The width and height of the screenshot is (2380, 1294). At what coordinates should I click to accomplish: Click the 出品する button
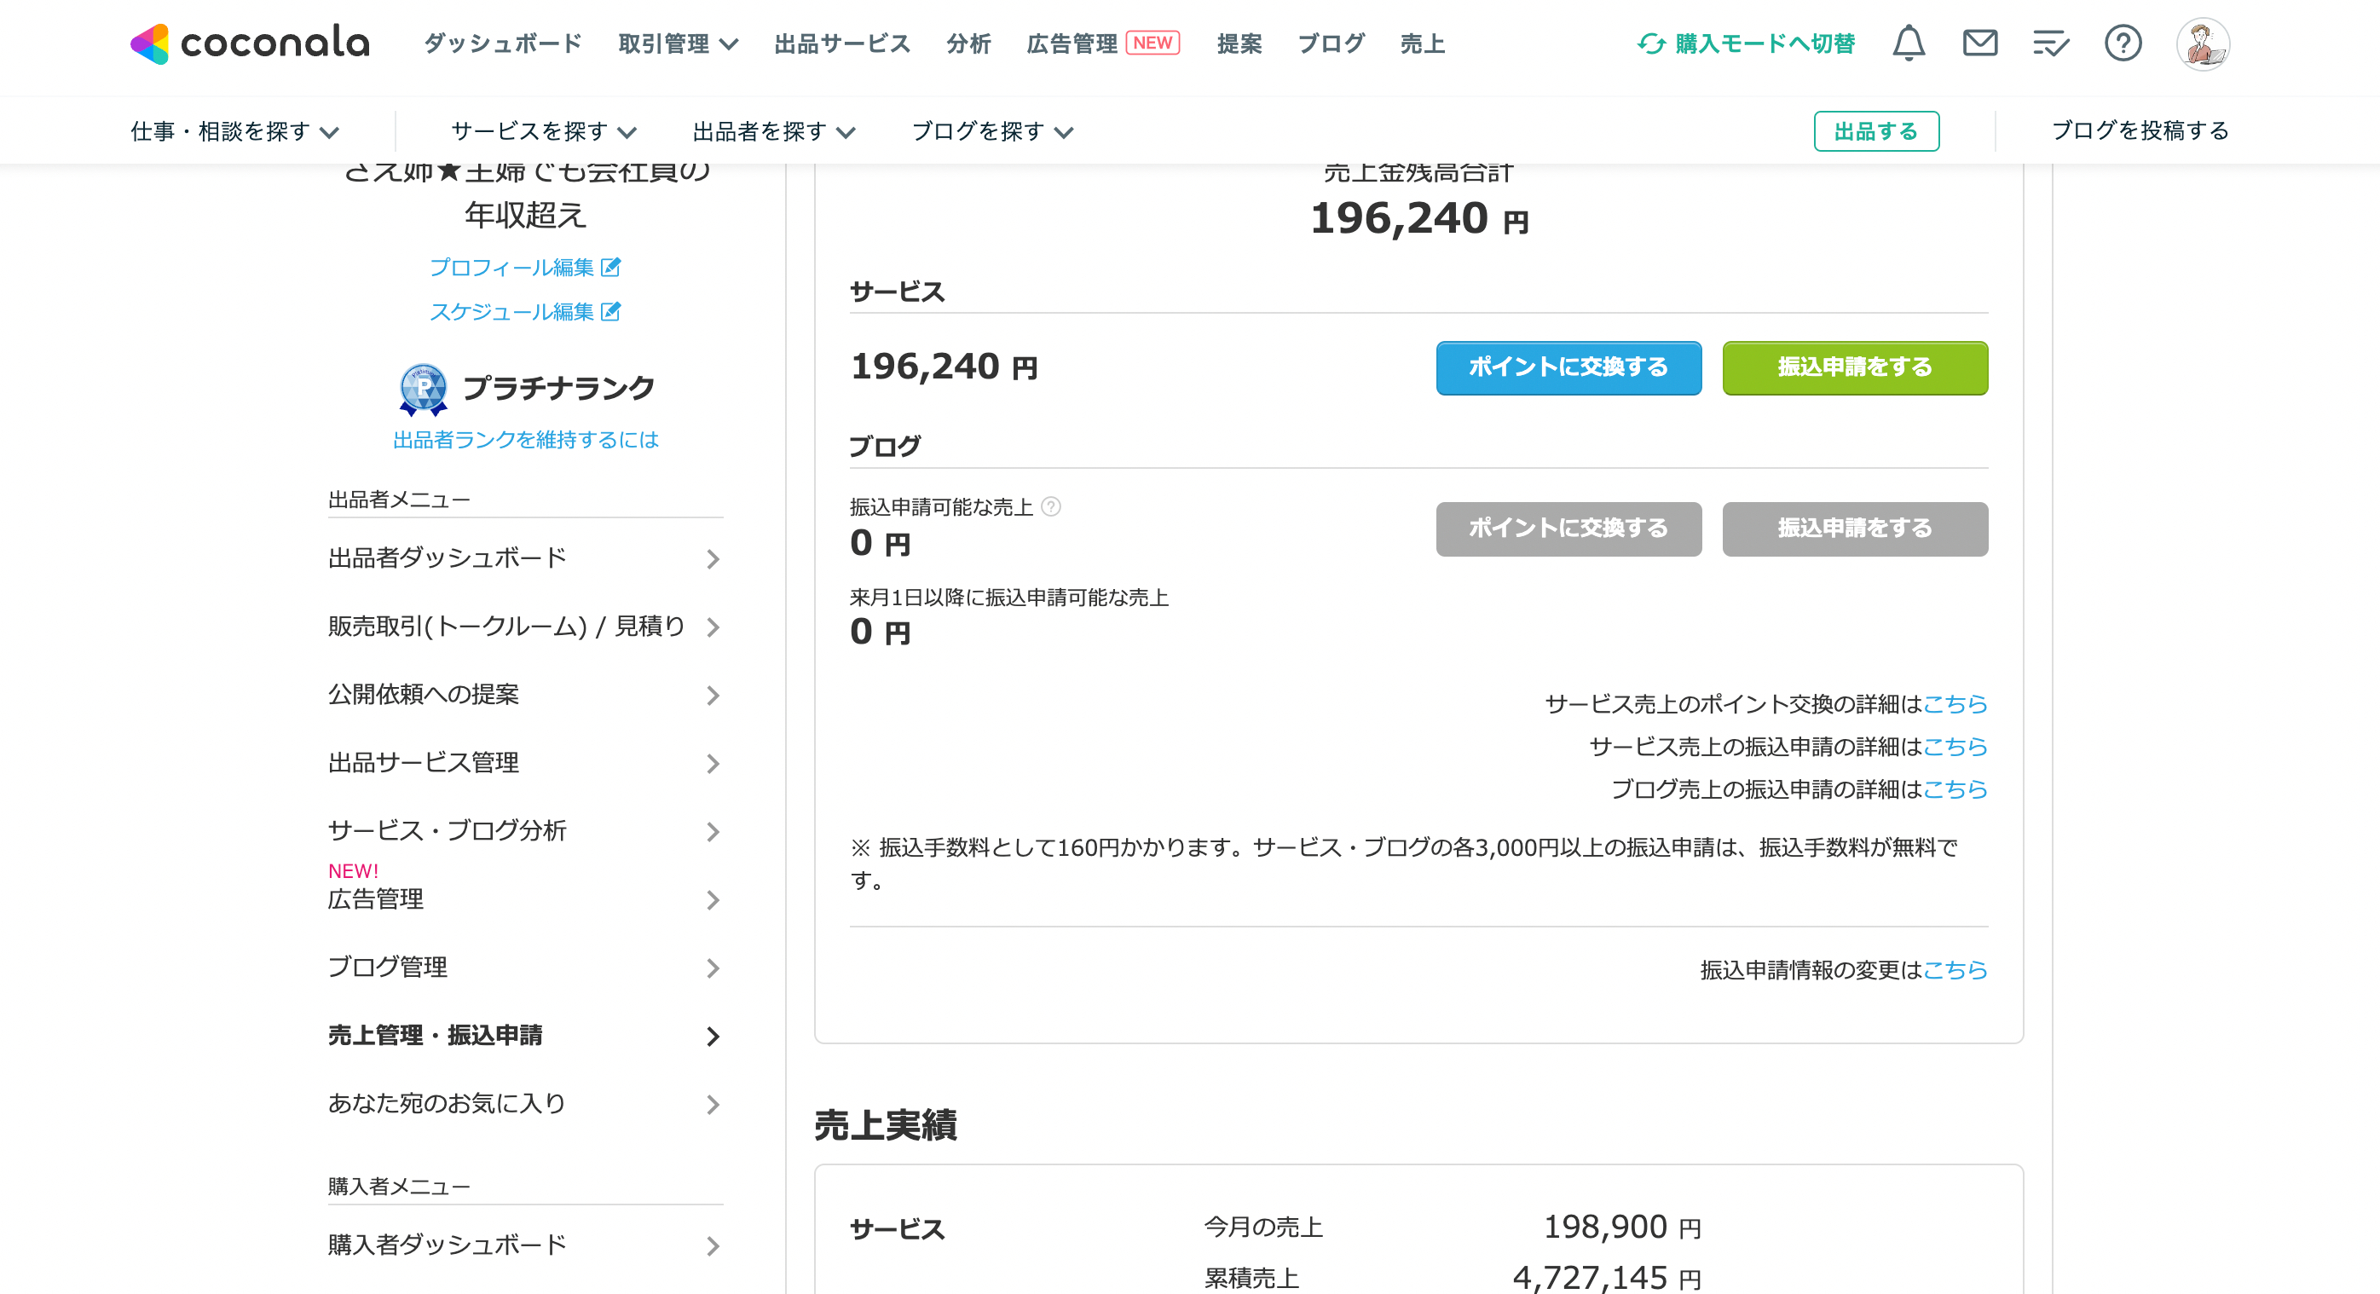click(x=1875, y=131)
